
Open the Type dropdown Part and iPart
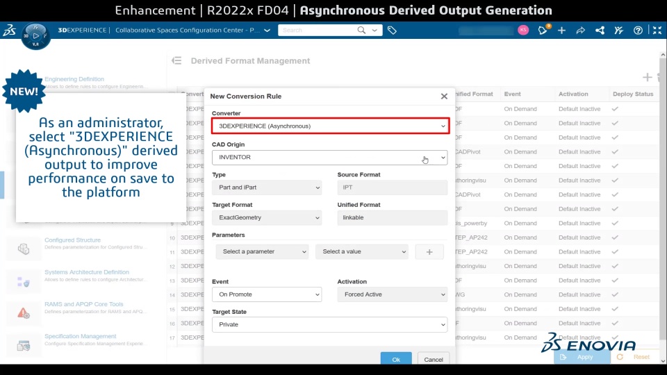(267, 187)
